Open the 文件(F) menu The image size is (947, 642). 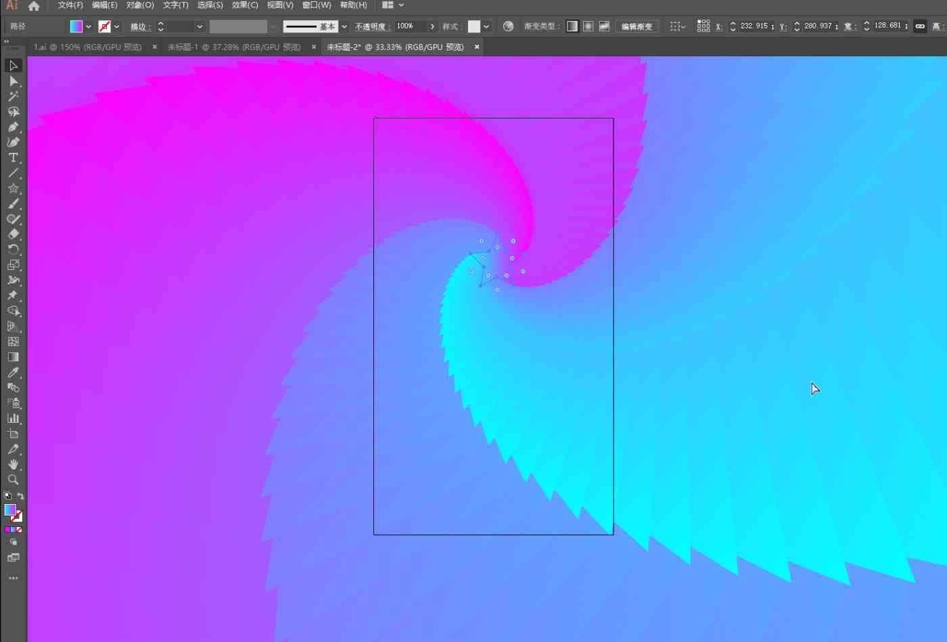point(70,5)
